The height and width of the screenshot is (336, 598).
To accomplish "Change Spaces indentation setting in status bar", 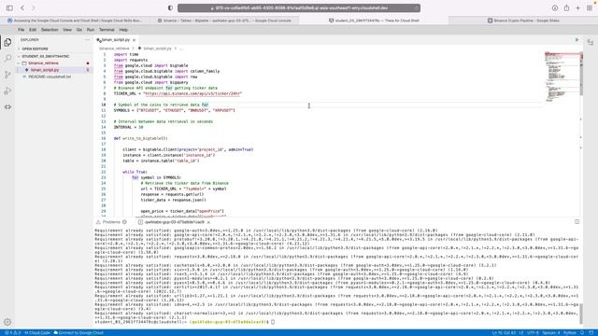I will [x=551, y=332].
